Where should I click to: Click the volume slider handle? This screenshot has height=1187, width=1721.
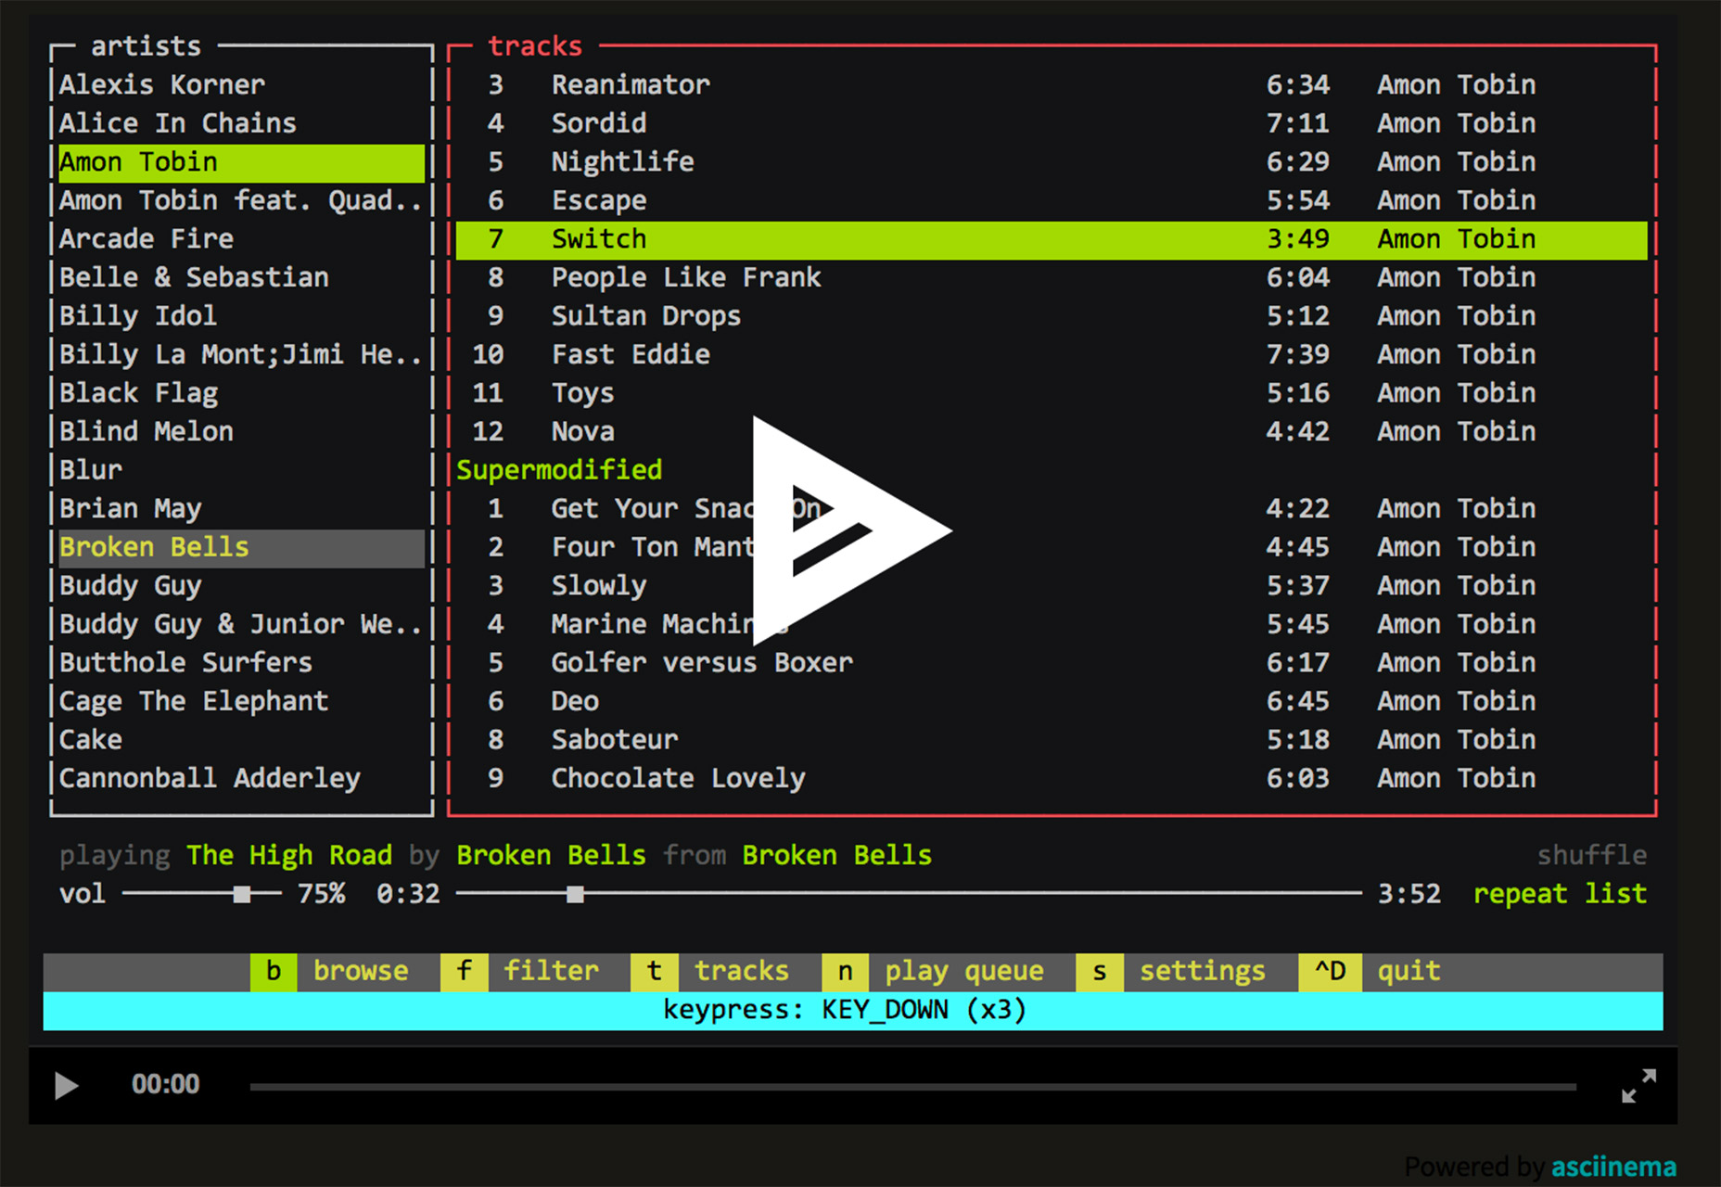click(242, 894)
